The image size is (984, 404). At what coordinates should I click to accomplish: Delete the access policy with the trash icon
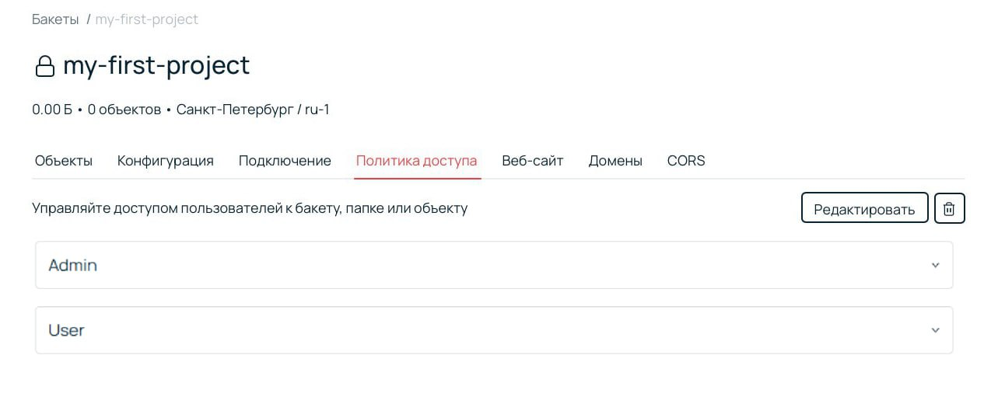pyautogui.click(x=949, y=208)
